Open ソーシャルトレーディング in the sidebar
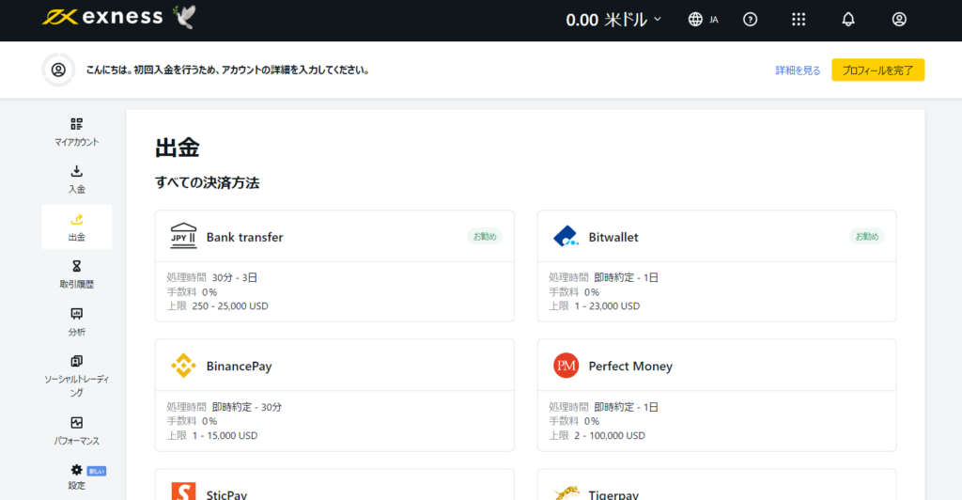Screen dimensions: 962x500 (x=77, y=375)
